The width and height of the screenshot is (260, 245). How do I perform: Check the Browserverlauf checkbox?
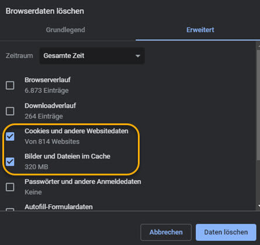tap(10, 85)
